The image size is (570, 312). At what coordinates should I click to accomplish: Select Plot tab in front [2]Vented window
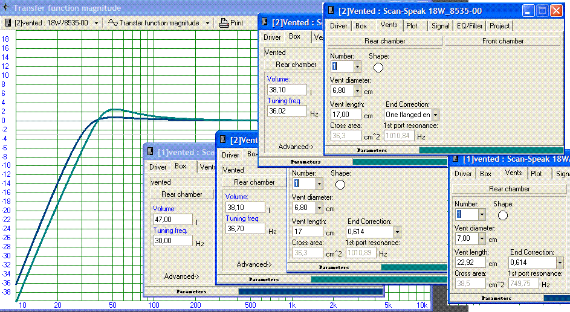(x=412, y=26)
